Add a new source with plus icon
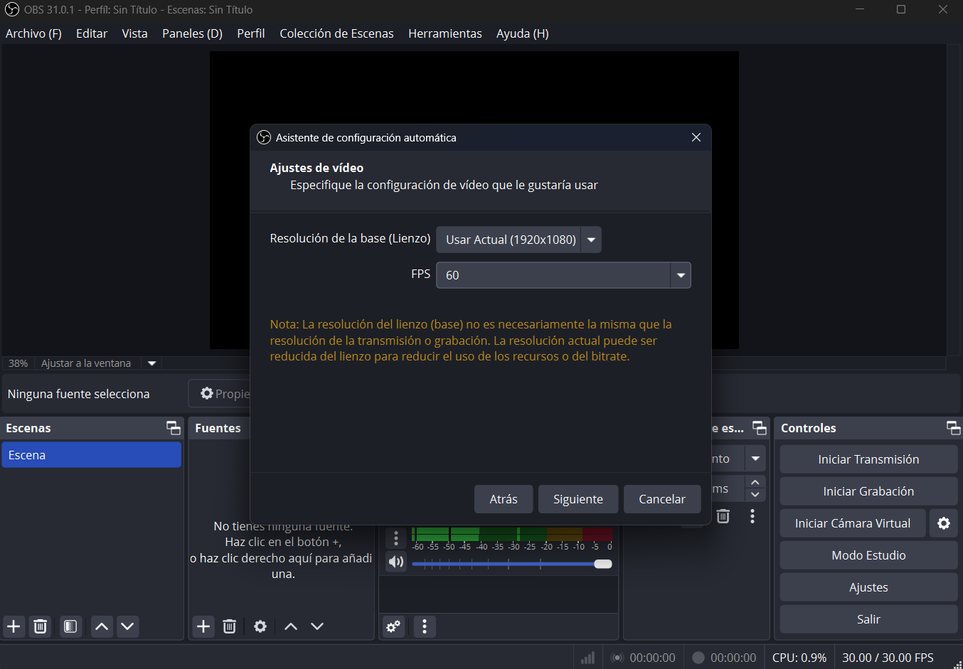 click(x=203, y=626)
